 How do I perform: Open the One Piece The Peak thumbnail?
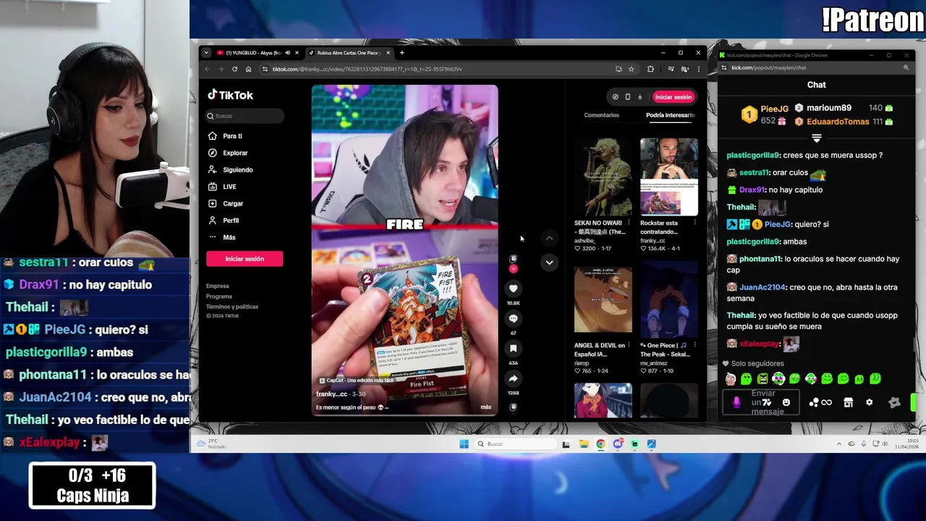[668, 300]
